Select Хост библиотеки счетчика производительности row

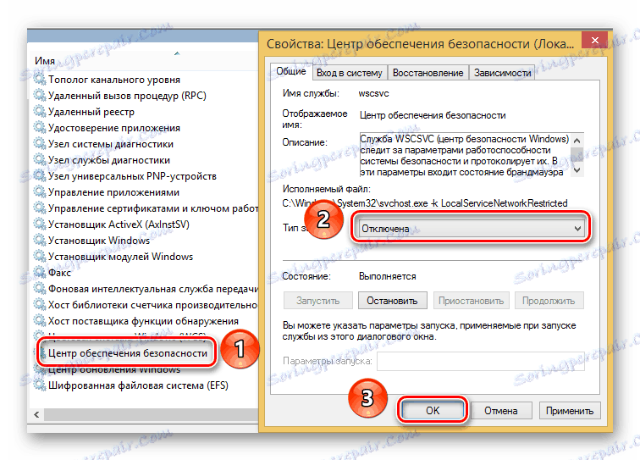tap(153, 305)
